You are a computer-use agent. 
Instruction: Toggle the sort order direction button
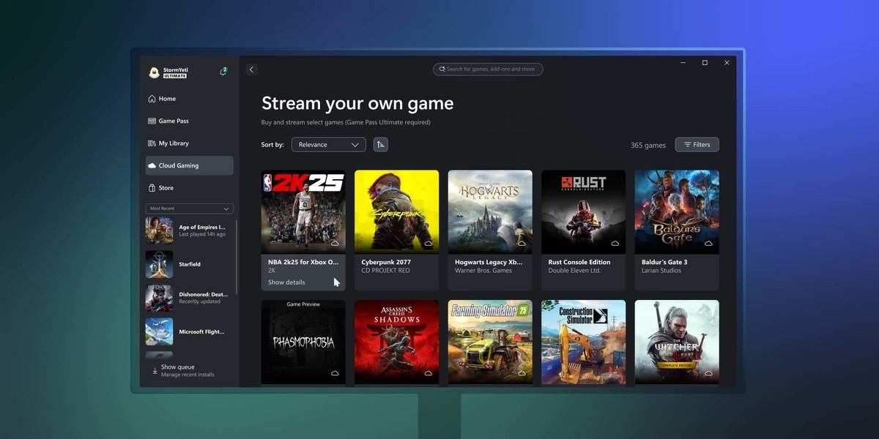point(380,145)
